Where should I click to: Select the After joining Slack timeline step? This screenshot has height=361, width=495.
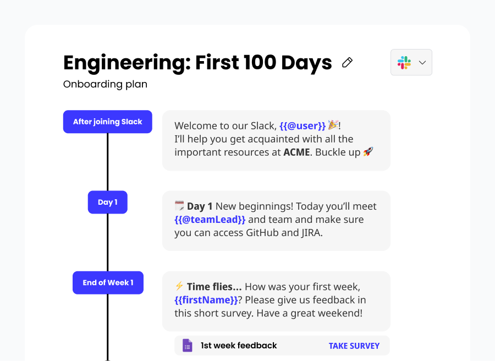108,122
